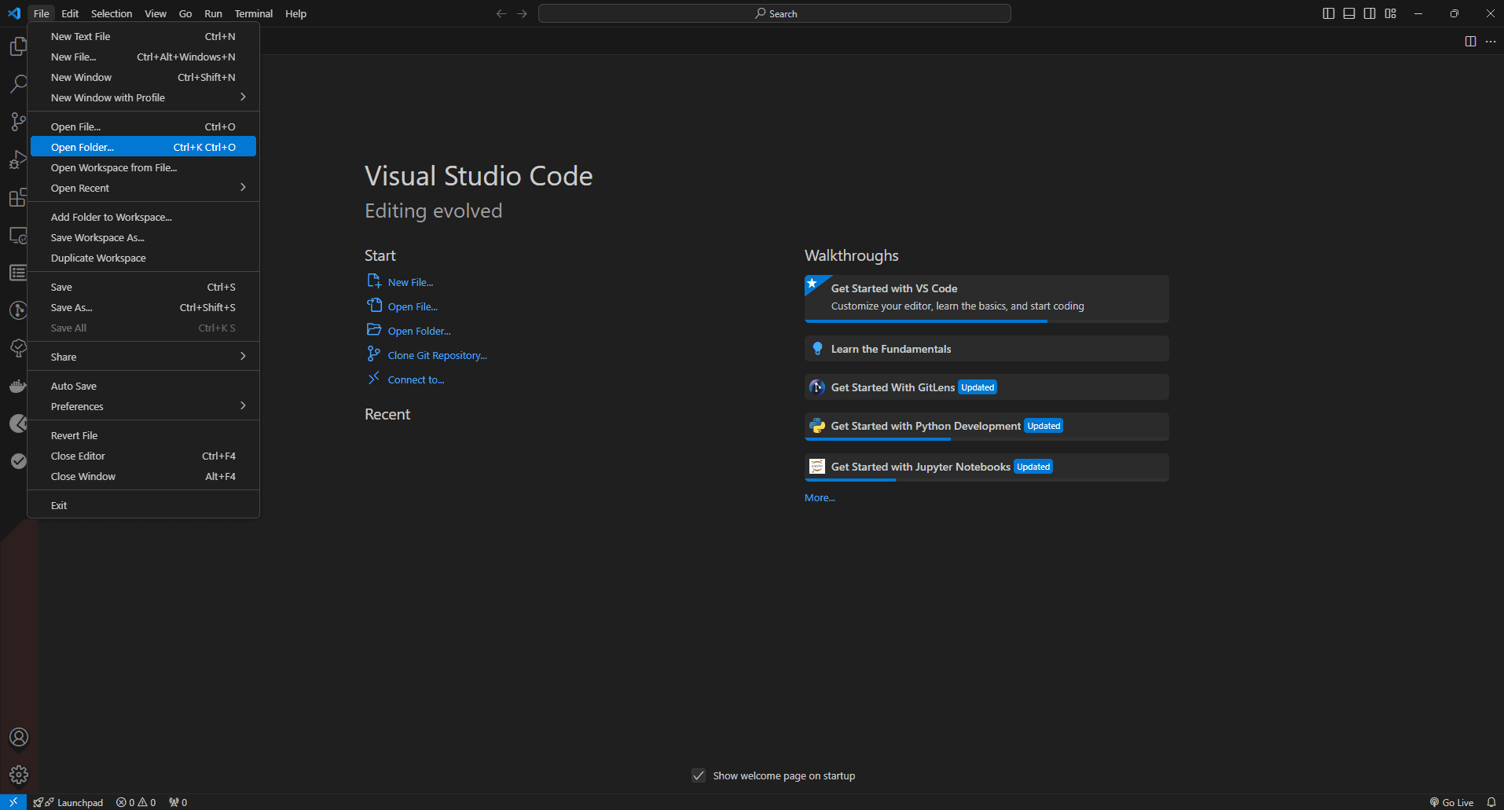Image resolution: width=1504 pixels, height=810 pixels.
Task: Open the Edit menu
Action: (x=70, y=13)
